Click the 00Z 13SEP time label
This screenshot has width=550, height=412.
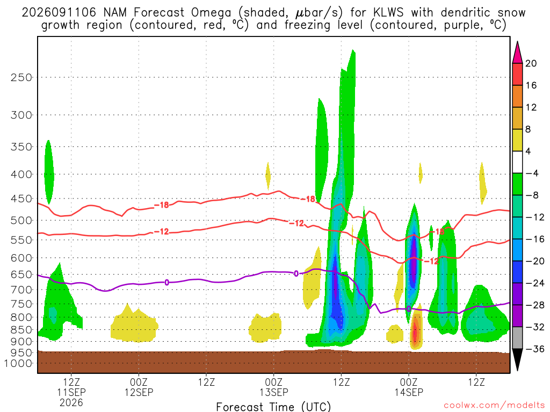click(x=273, y=387)
